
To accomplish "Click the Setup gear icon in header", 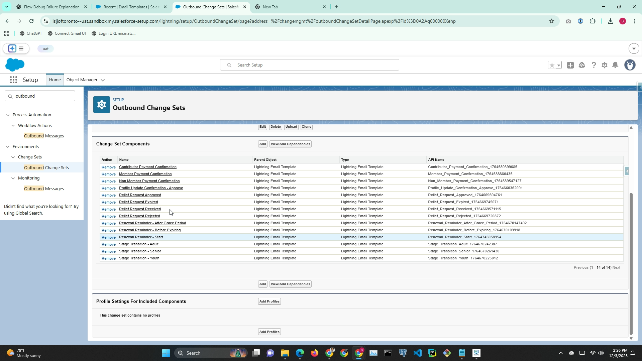I will pos(604,65).
